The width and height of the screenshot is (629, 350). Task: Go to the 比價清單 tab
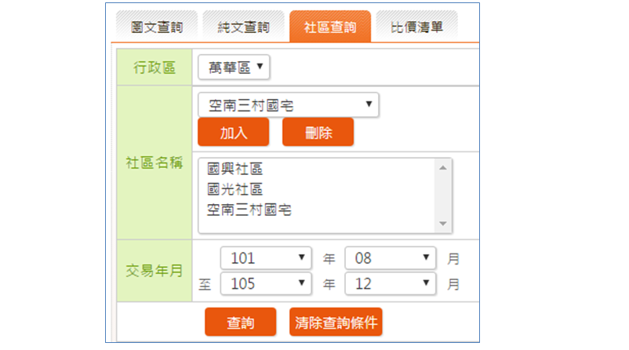[x=416, y=27]
